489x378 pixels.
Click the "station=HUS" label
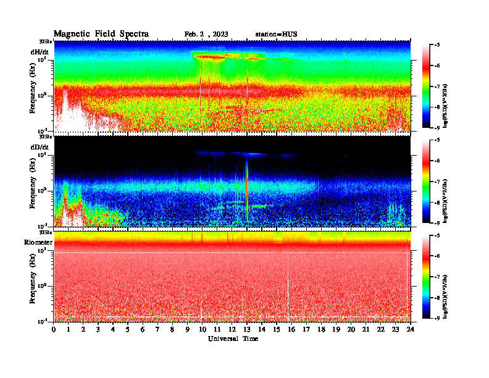point(277,34)
